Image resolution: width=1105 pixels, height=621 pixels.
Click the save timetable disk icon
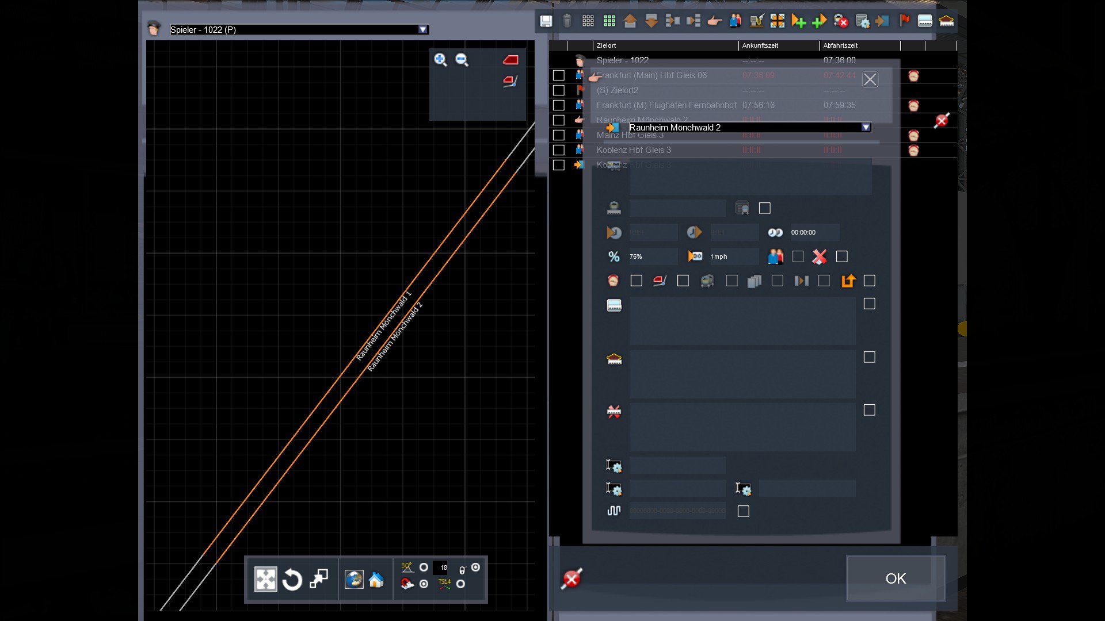click(546, 21)
